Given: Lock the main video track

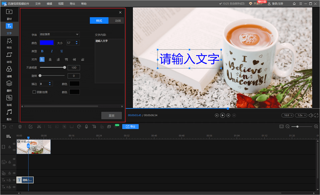Looking at the screenshot, I should coord(9,147).
